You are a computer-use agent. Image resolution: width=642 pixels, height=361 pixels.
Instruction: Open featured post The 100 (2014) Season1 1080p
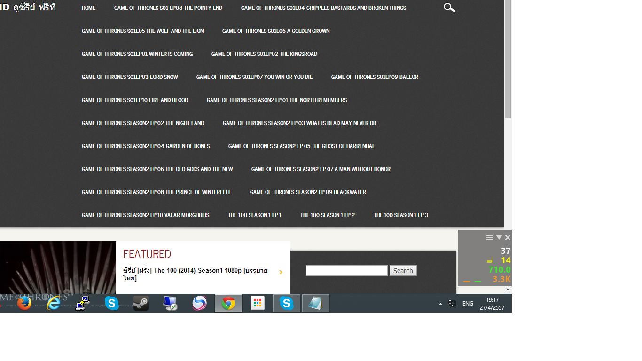[196, 274]
